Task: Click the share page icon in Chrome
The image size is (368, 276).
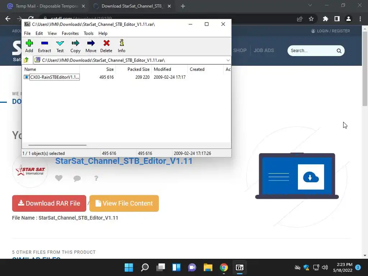Action: pyautogui.click(x=300, y=19)
